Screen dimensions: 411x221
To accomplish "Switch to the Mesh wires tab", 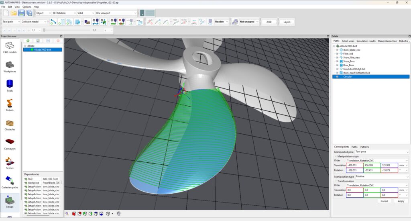I will click(x=348, y=41).
